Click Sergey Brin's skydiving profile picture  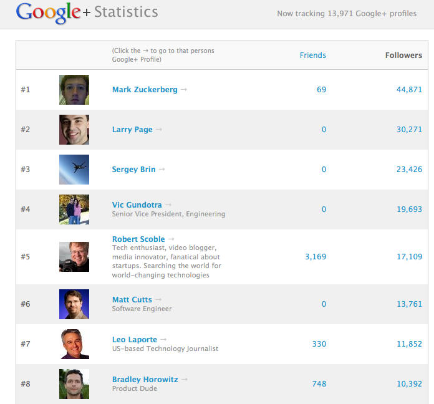tap(74, 170)
